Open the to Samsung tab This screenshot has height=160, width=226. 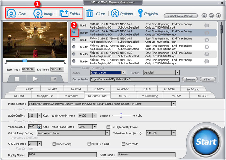coord(150,96)
